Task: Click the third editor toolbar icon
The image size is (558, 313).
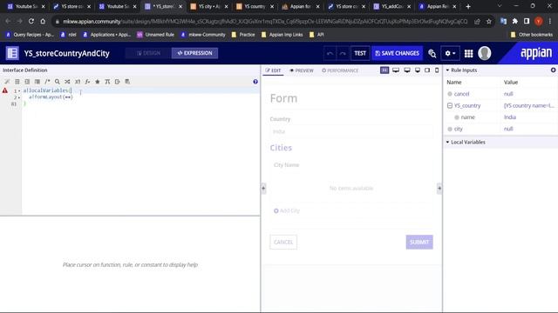Action: pyautogui.click(x=27, y=82)
